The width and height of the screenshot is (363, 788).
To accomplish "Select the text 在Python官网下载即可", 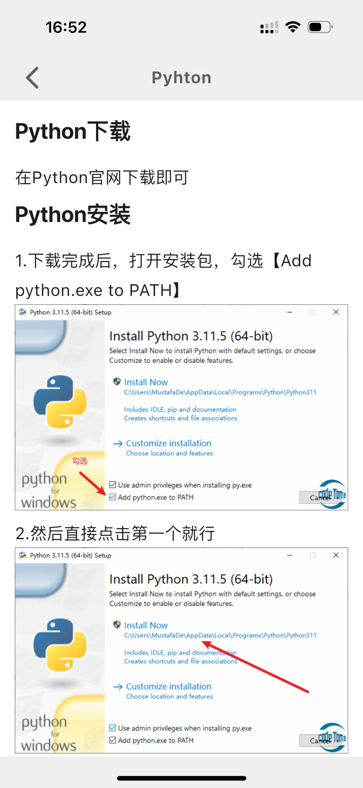I will 102,177.
